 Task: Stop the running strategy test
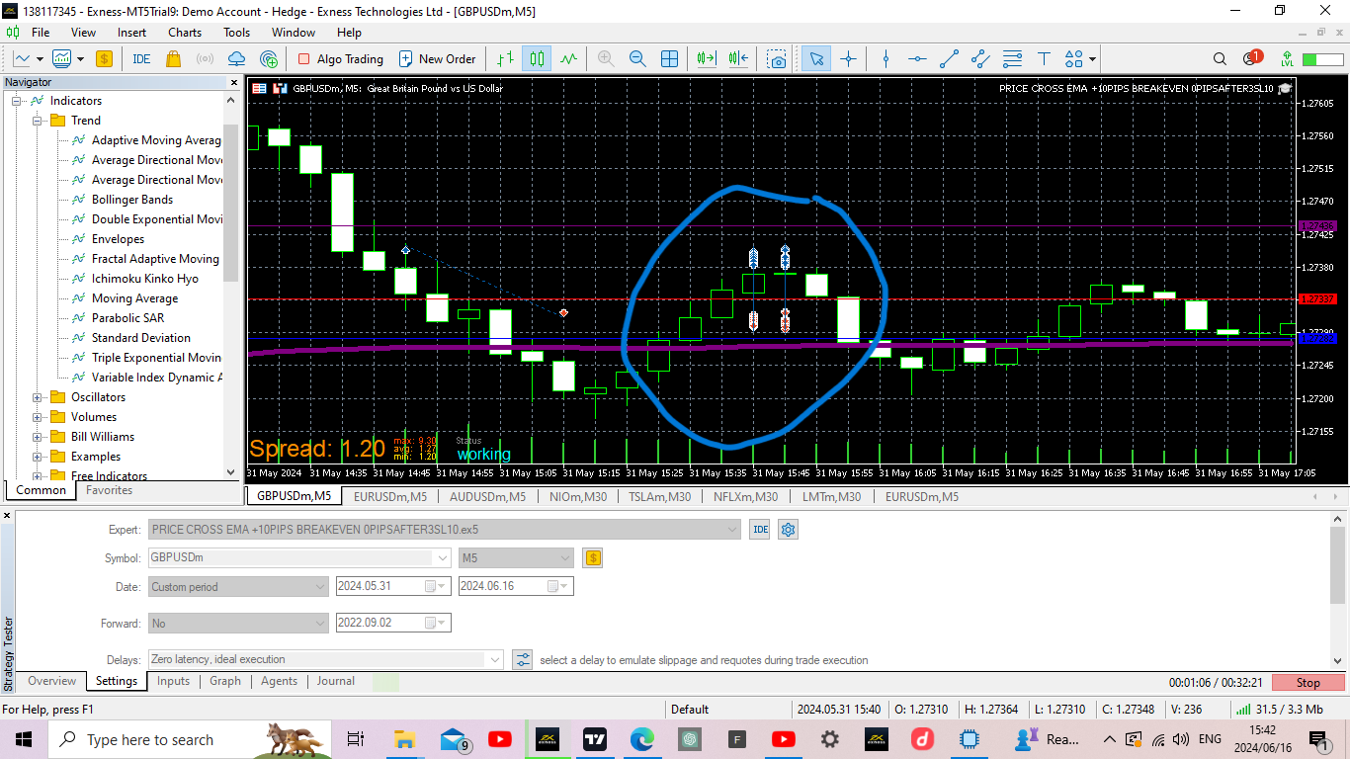(1308, 682)
